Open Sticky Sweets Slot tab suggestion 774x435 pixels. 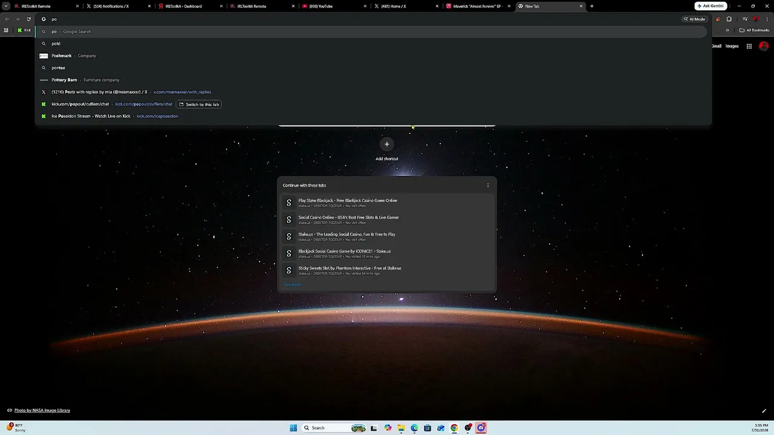[x=387, y=270]
